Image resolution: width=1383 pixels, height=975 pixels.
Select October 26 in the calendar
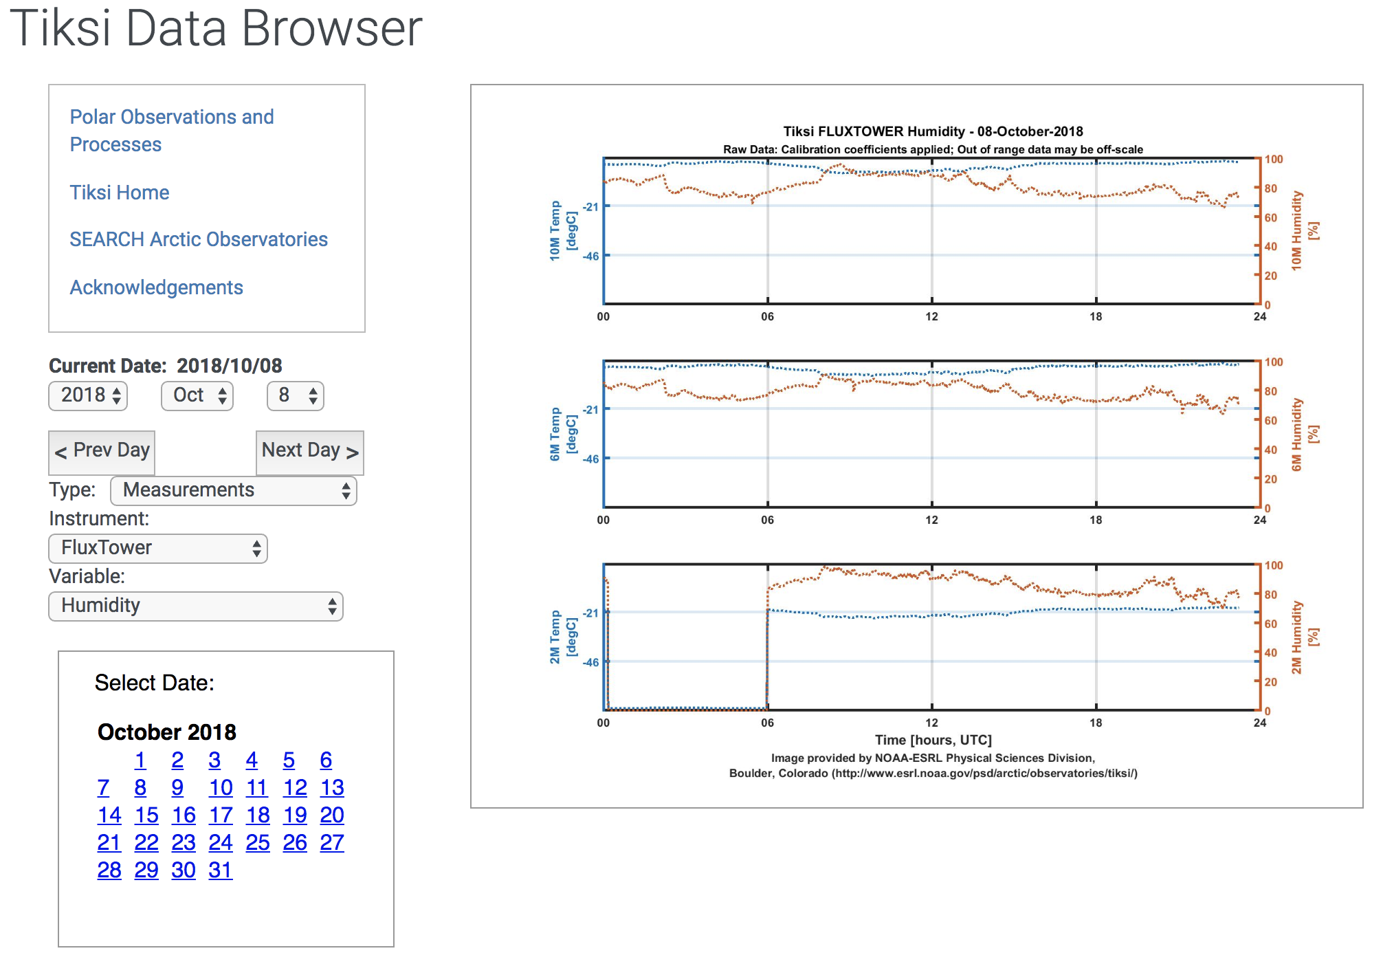coord(295,843)
